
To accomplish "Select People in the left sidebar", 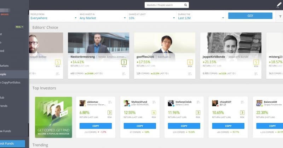I will point(15,74).
